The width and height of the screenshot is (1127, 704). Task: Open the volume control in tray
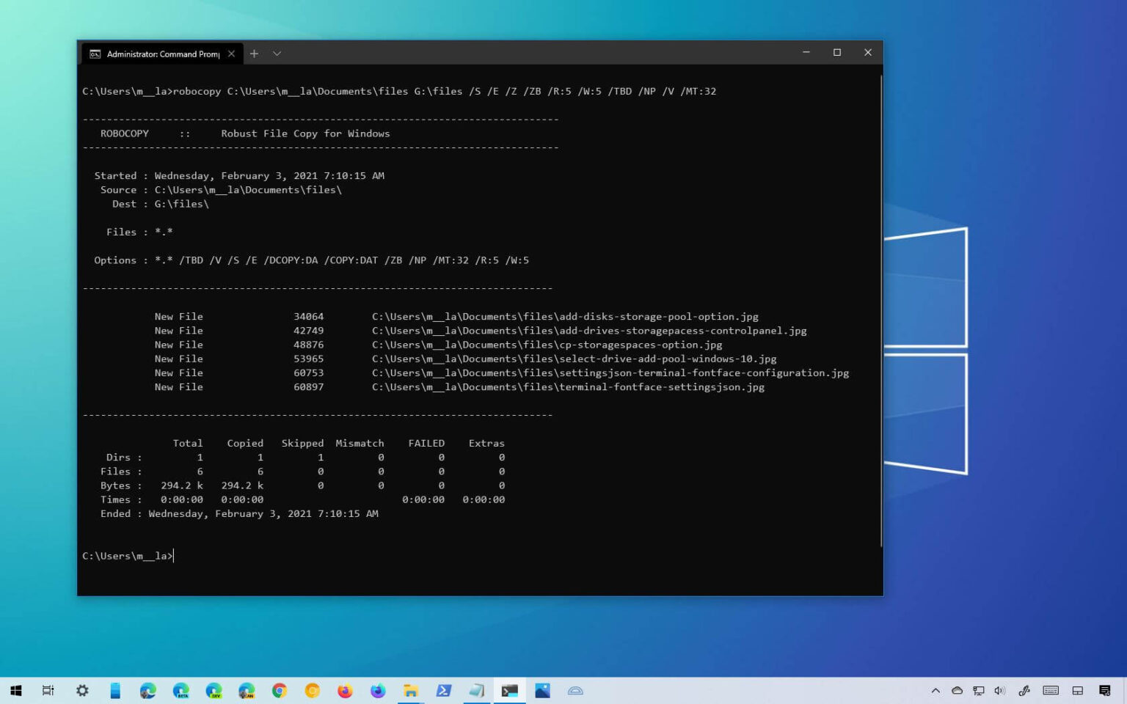[1000, 691]
